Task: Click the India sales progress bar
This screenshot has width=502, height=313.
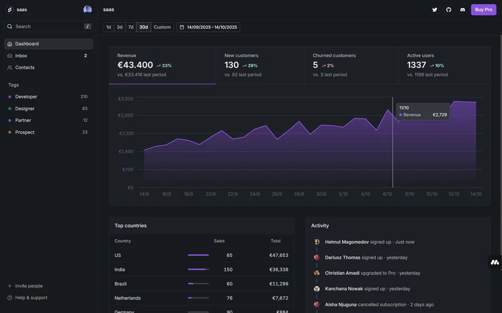Action: tap(198, 269)
